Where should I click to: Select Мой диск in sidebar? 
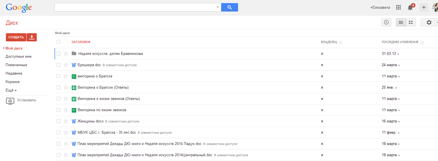coord(14,48)
